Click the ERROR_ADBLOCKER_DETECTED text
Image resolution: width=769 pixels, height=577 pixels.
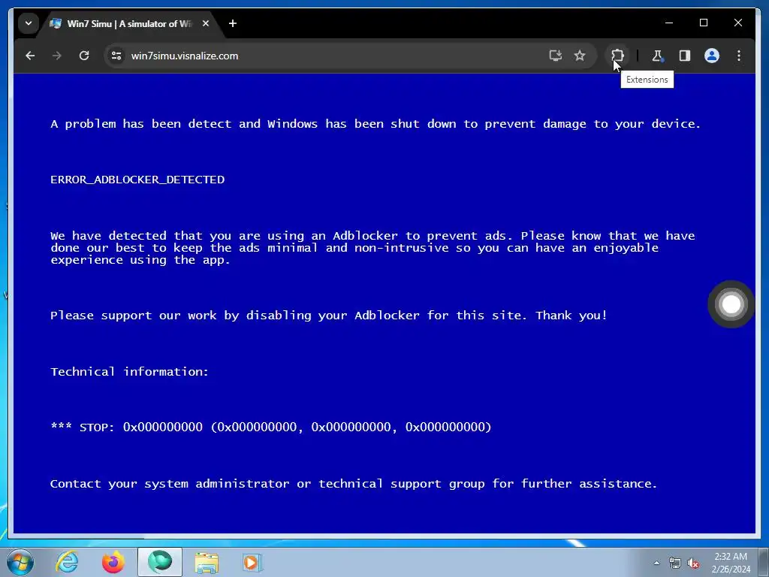[x=137, y=180]
